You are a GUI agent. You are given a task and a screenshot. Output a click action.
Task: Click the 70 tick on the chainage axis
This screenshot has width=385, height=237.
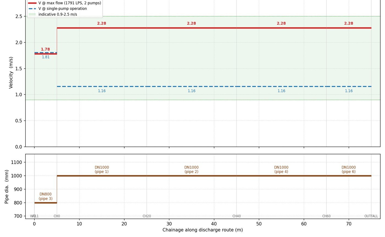[x=349, y=224]
